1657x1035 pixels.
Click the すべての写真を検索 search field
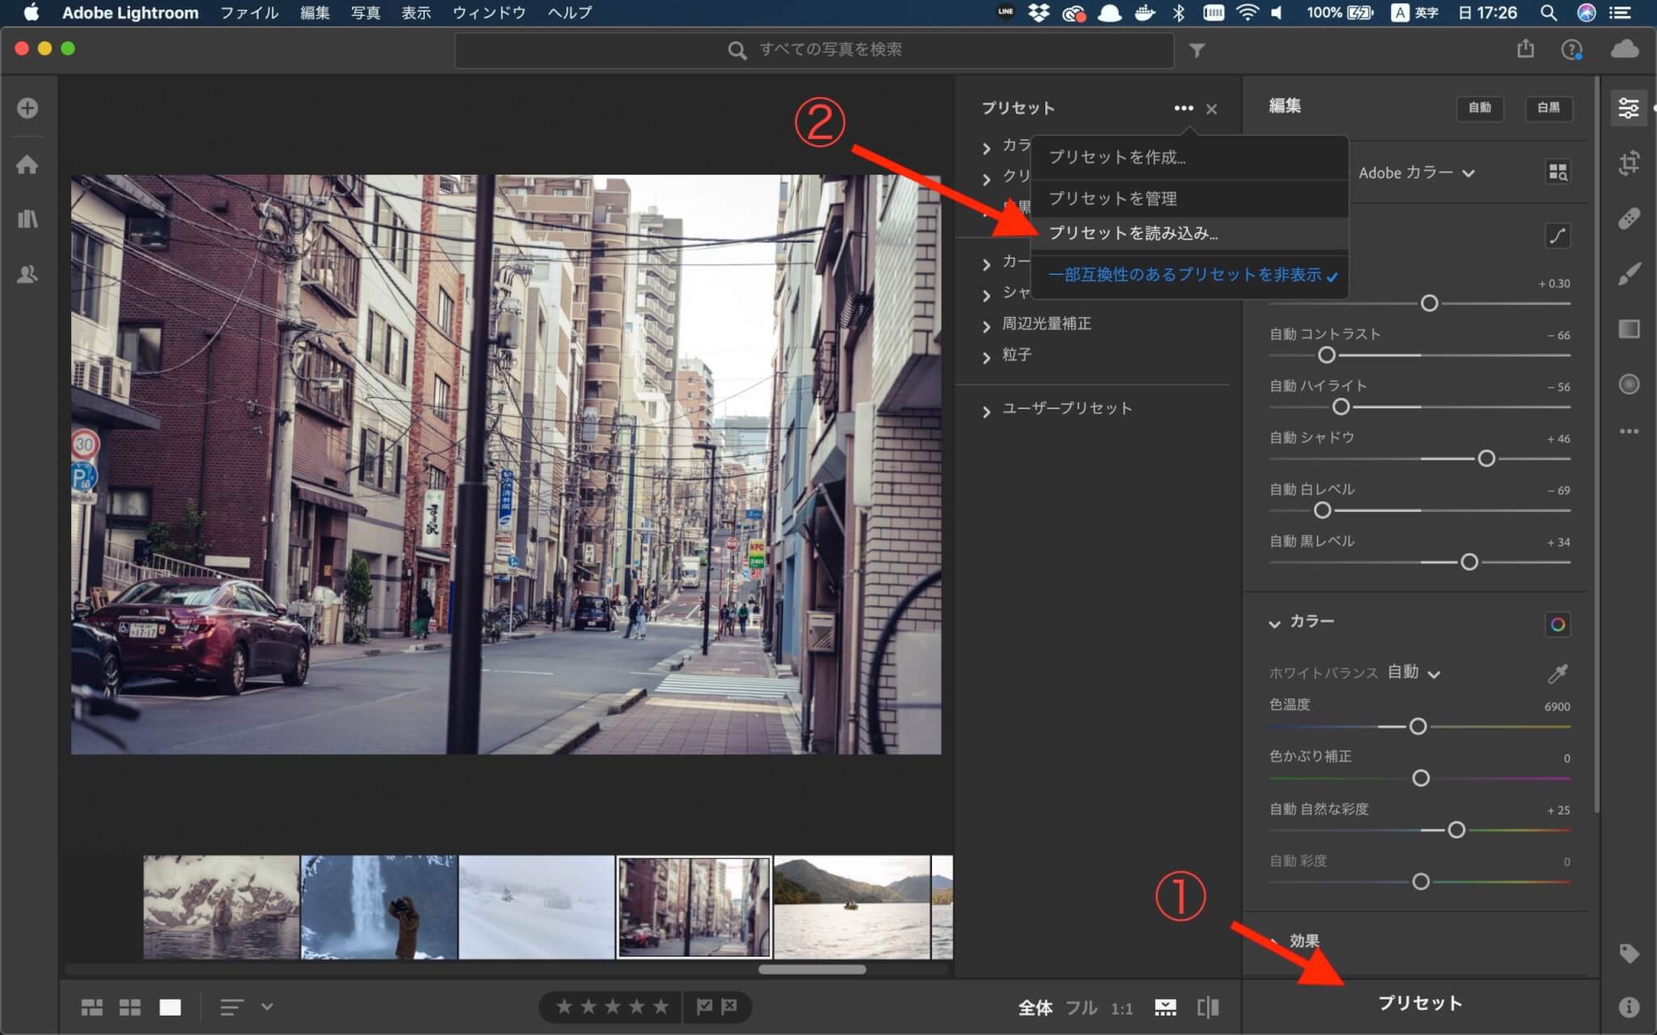tap(814, 50)
